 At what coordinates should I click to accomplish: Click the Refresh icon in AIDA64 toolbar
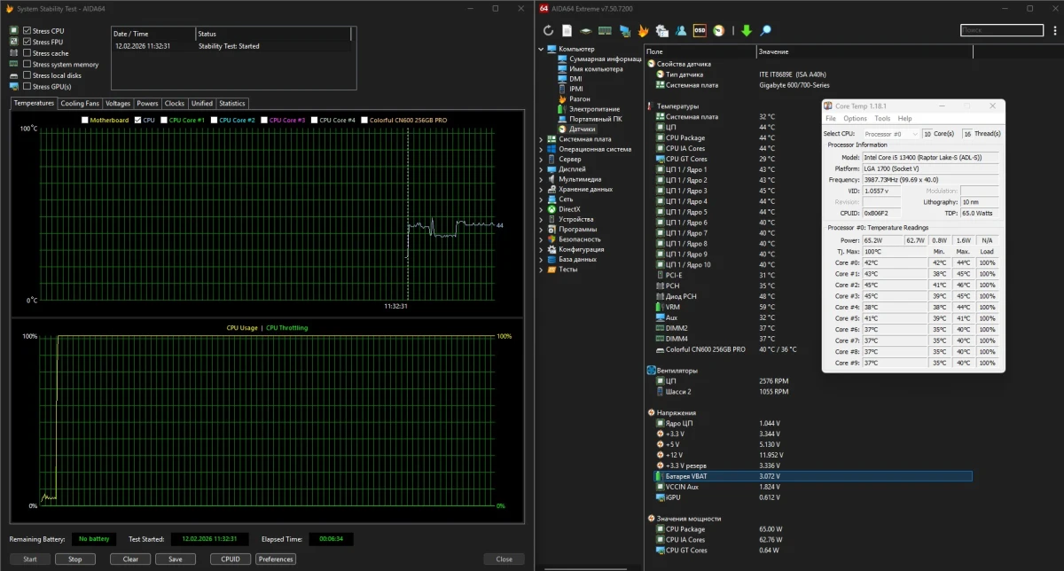(x=549, y=31)
